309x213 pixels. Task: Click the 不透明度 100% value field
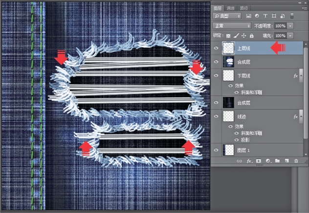(x=281, y=26)
